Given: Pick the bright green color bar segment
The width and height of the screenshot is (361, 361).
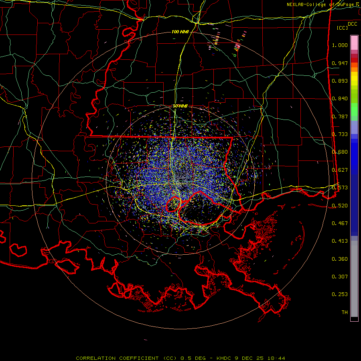Looking at the screenshot, I should [354, 110].
